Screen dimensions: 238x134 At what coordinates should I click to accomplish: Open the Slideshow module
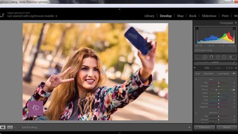[209, 16]
